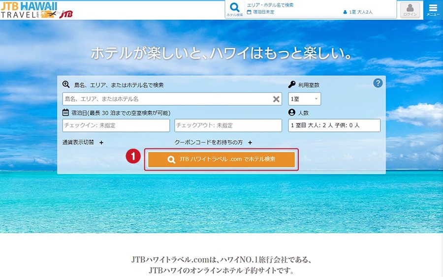443x277 pixels.
Task: Click the JTB Hawaii Travel logo
Action: point(37,10)
